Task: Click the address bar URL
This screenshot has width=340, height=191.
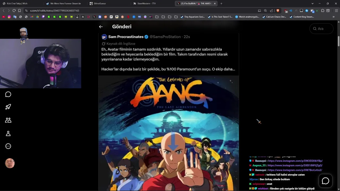Action: 54,11
